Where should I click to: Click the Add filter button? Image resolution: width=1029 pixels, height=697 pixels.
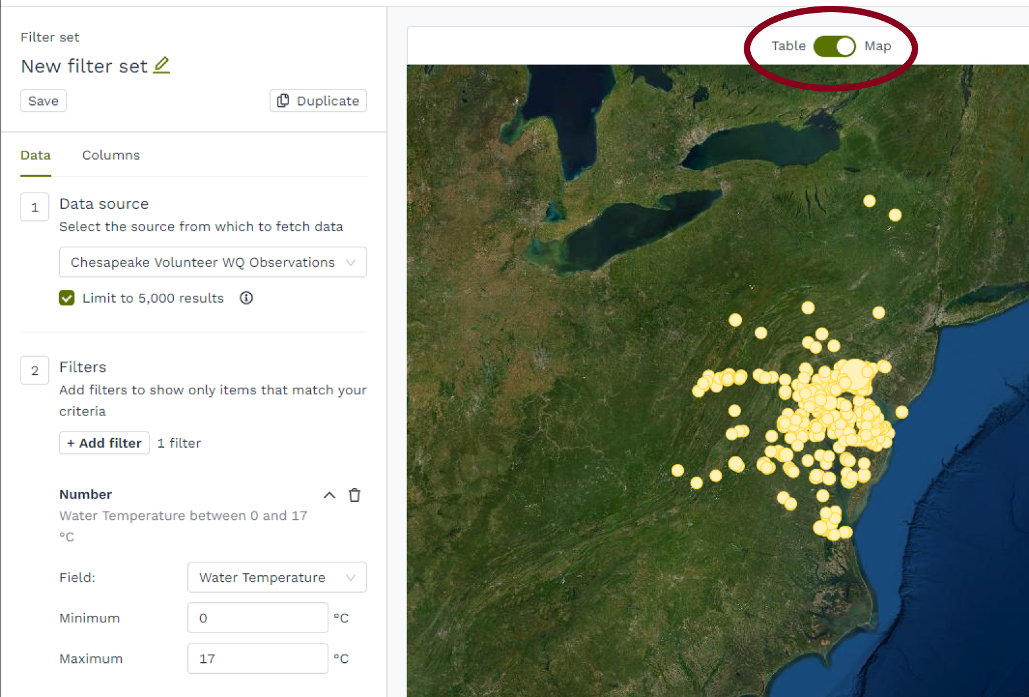pyautogui.click(x=104, y=443)
